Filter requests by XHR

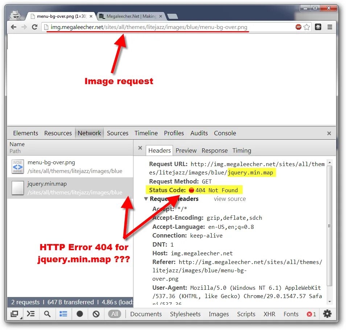(x=269, y=314)
